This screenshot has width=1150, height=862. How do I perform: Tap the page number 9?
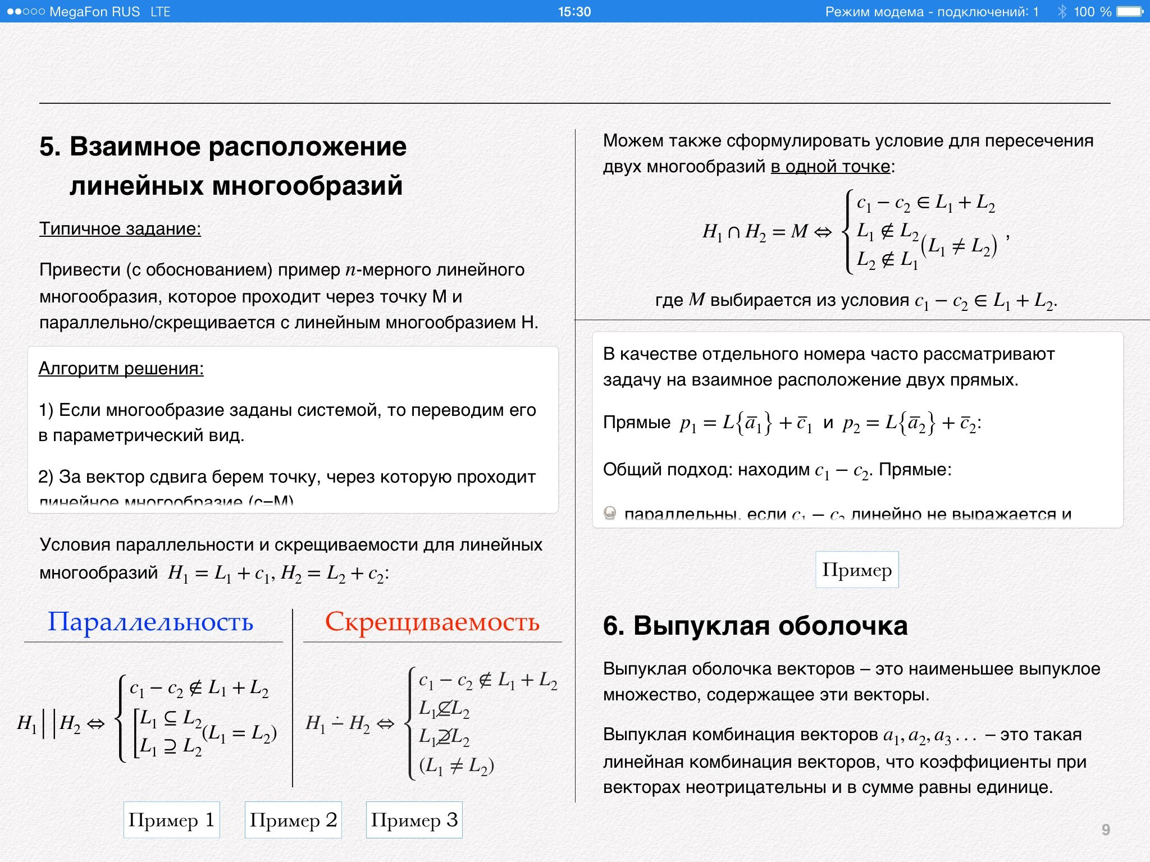tap(1106, 829)
